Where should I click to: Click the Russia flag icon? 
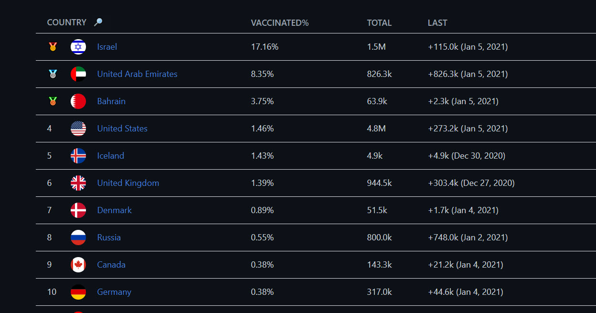pos(78,237)
